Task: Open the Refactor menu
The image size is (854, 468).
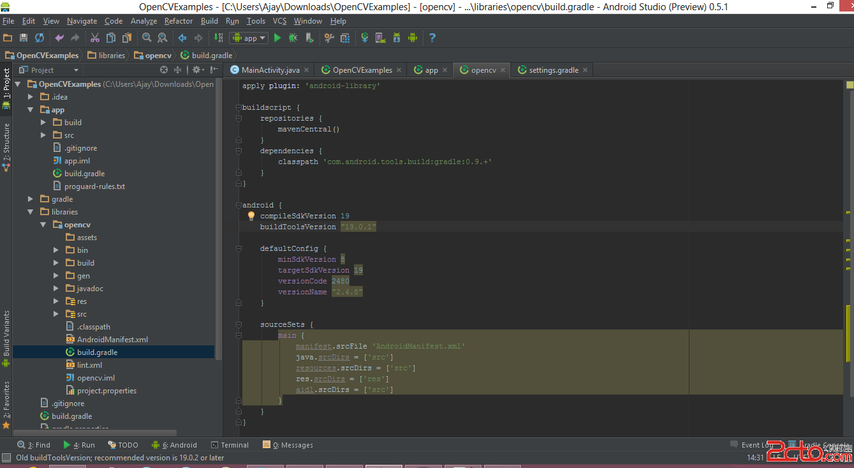Action: [x=179, y=21]
